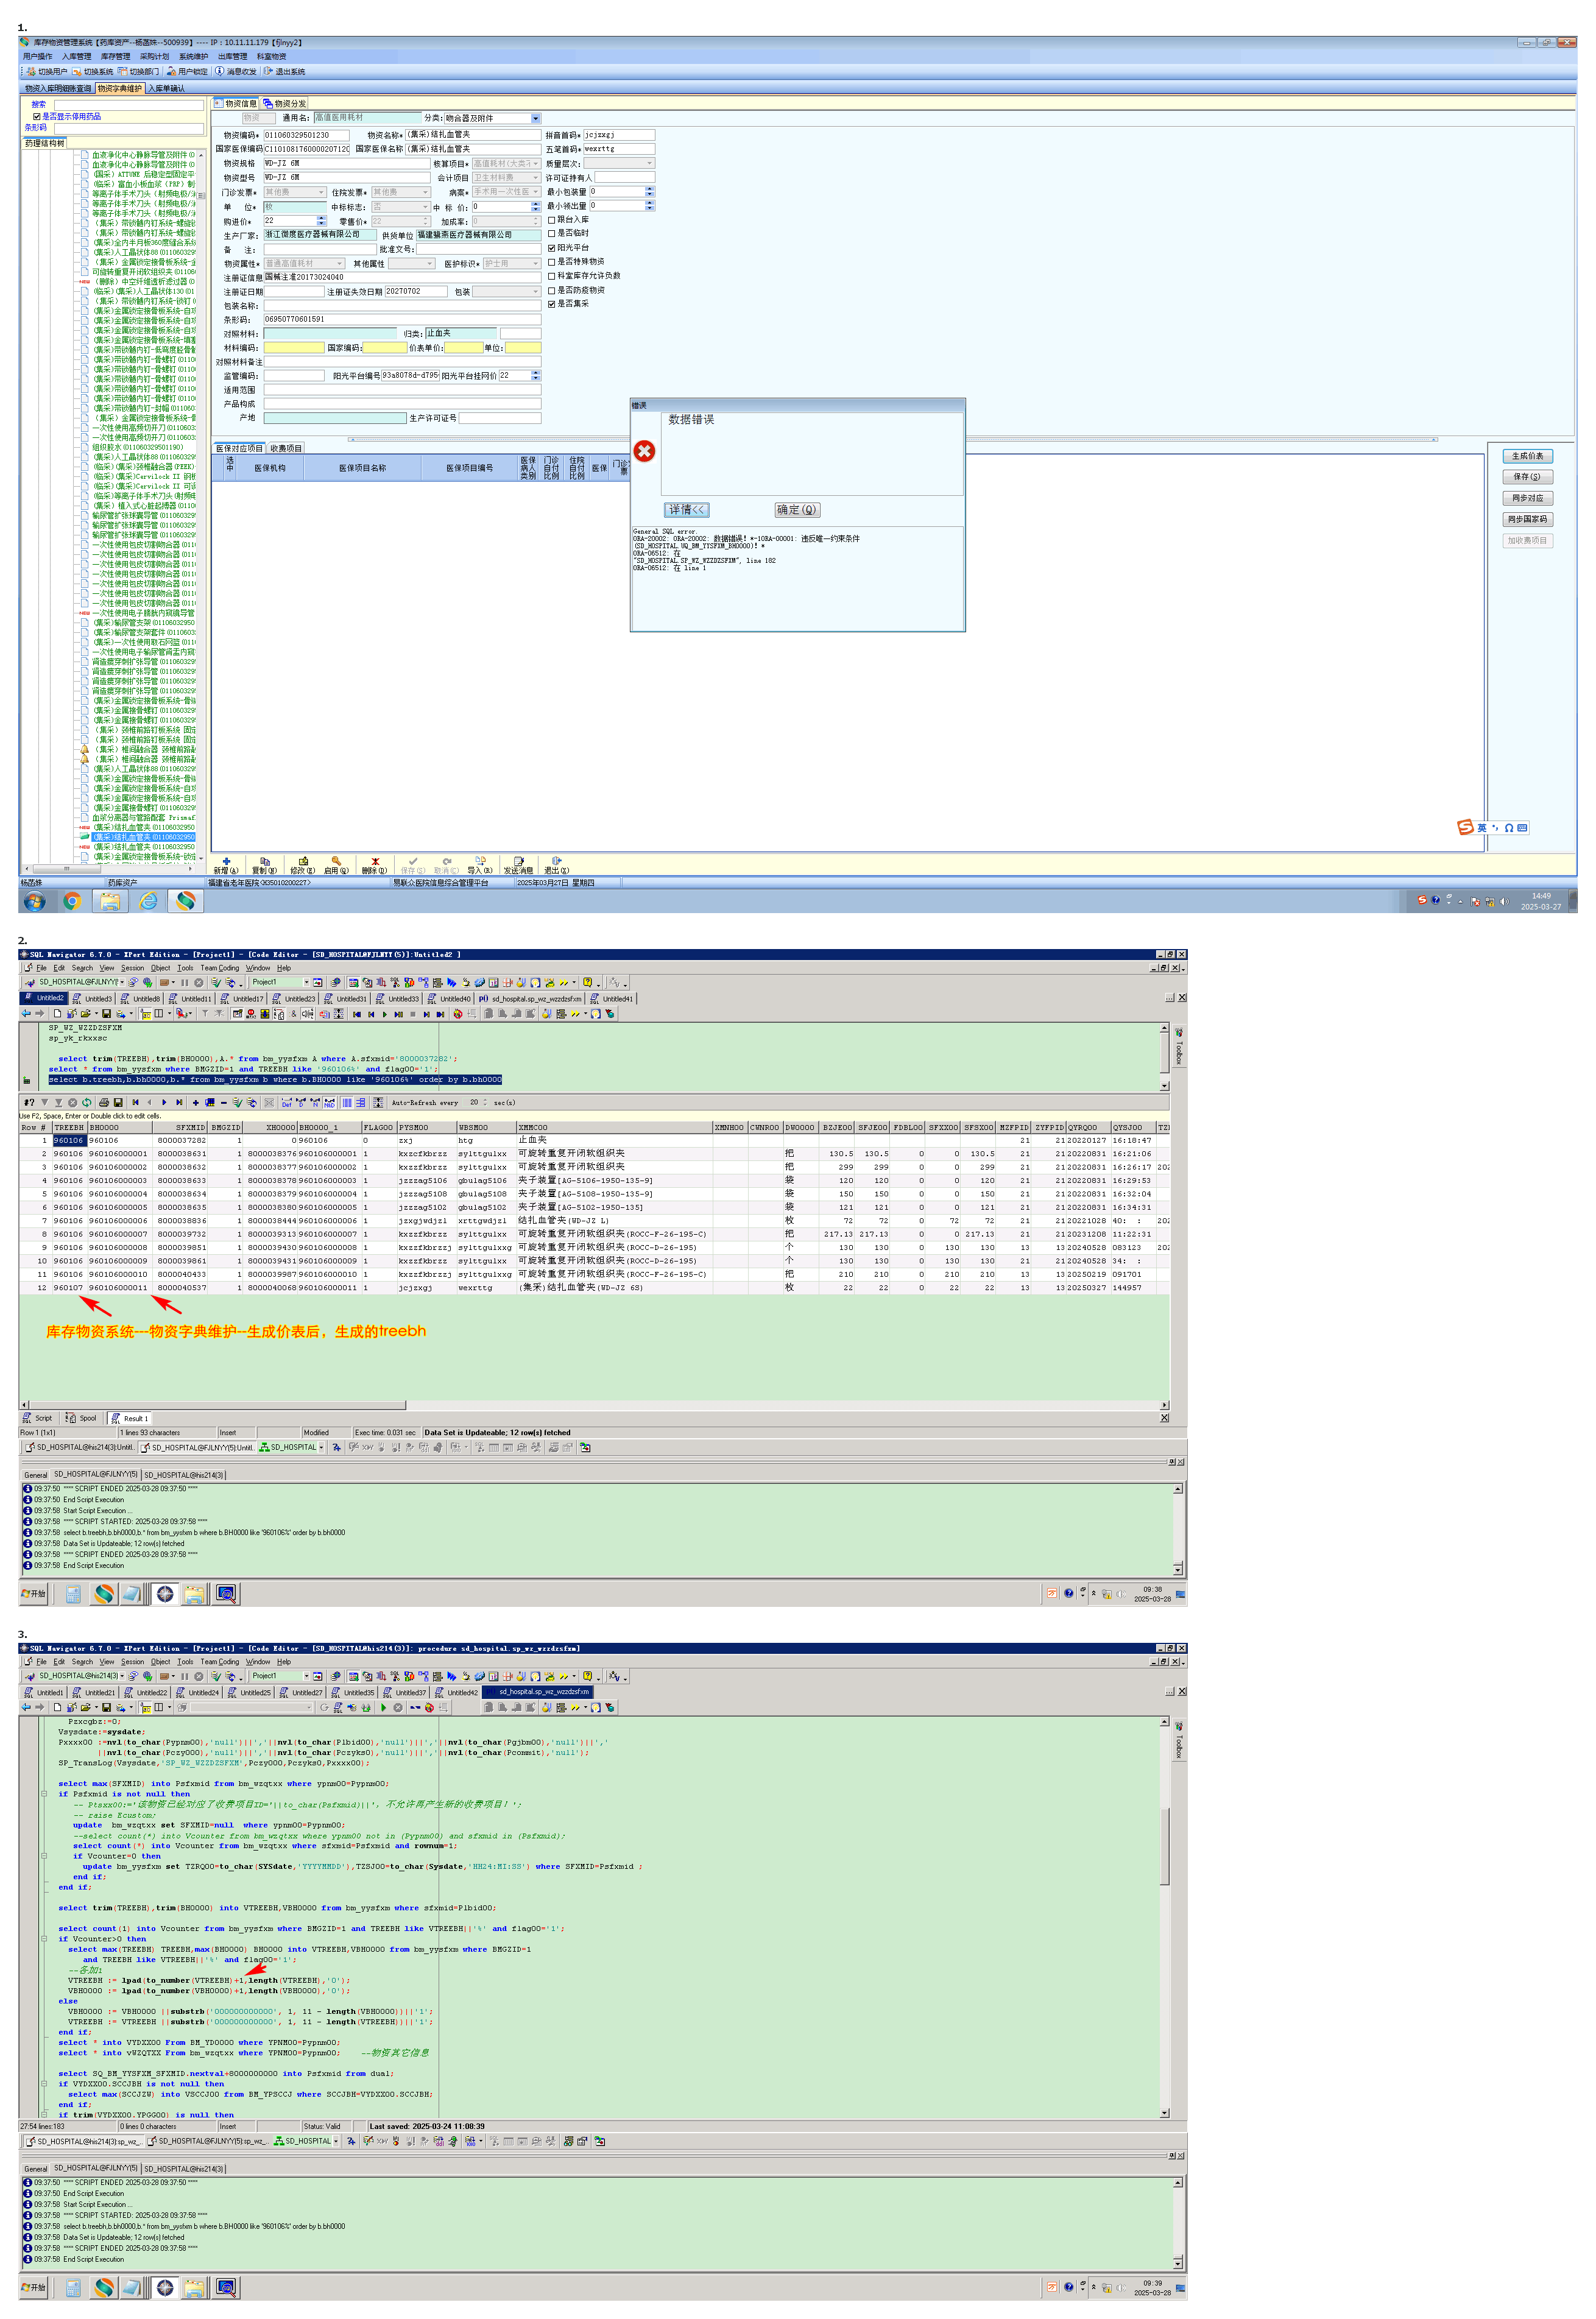Open the SD_HOSPITAL@FJLNYY session dropdown
The height and width of the screenshot is (2319, 1596).
click(122, 982)
